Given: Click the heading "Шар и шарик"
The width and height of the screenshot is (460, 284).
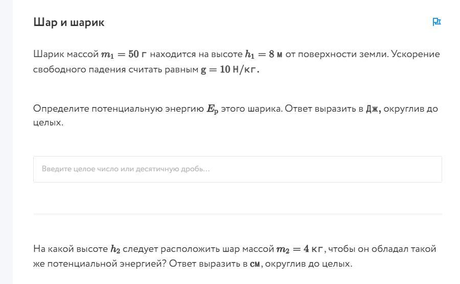Looking at the screenshot, I should pos(68,22).
